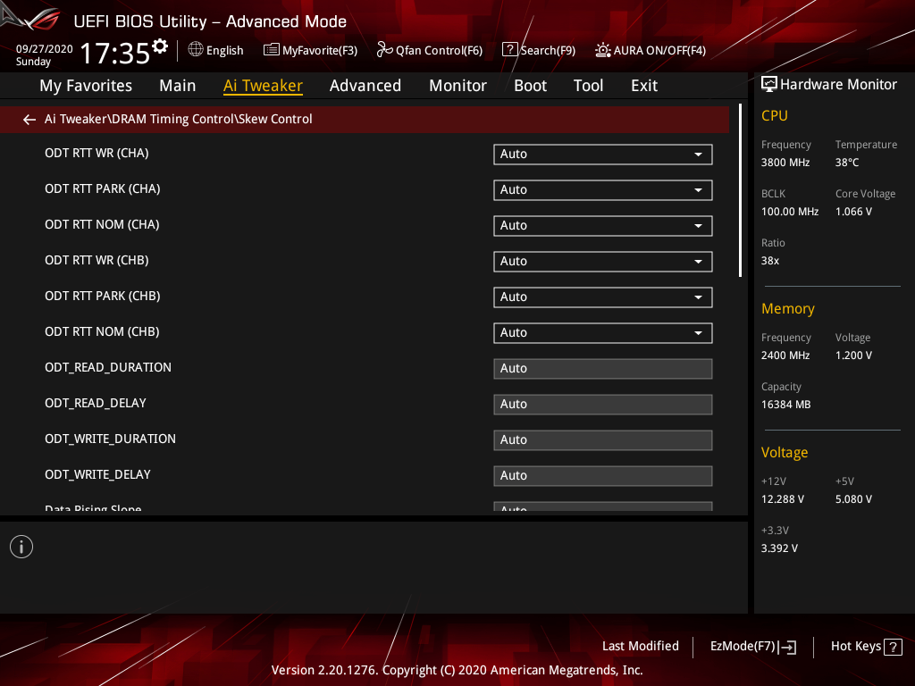Click ODT_READ_DURATION input field

pos(603,369)
